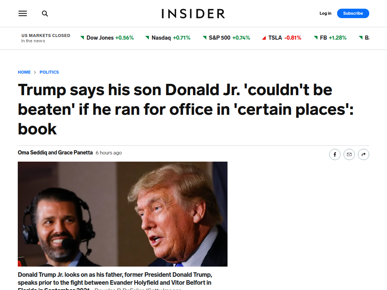
Task: Click author name Oma Seddiq
Action: (x=33, y=153)
